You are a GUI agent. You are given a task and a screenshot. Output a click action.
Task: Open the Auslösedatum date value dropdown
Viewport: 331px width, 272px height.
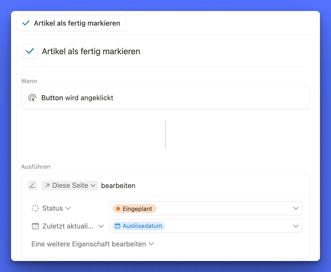(x=296, y=226)
